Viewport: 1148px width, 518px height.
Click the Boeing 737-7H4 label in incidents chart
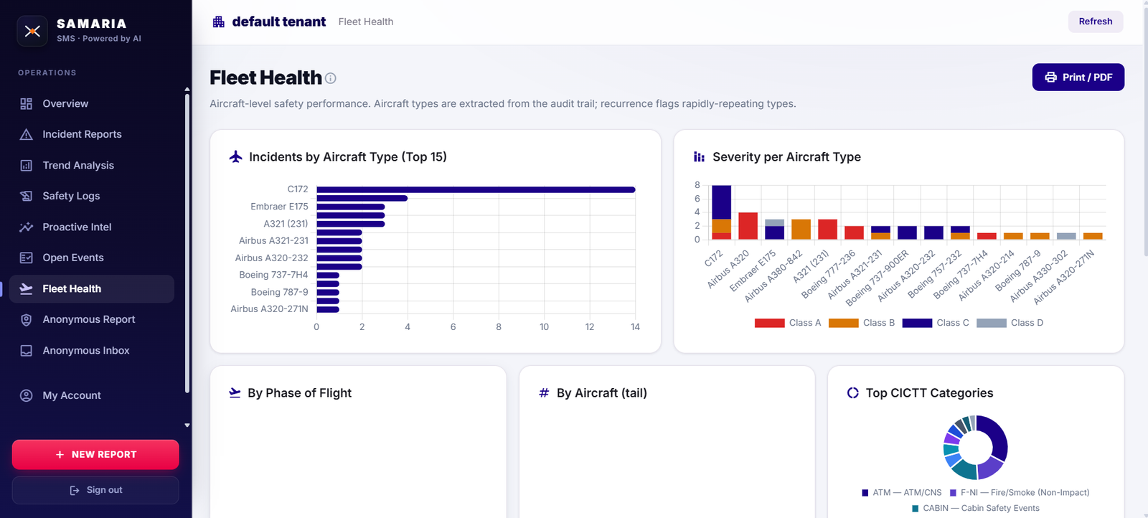(x=273, y=275)
